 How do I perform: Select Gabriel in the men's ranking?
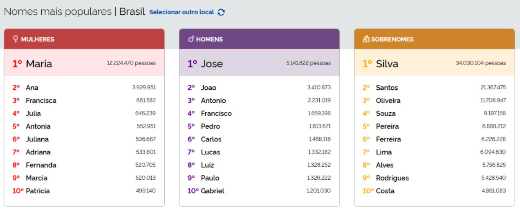[213, 191]
